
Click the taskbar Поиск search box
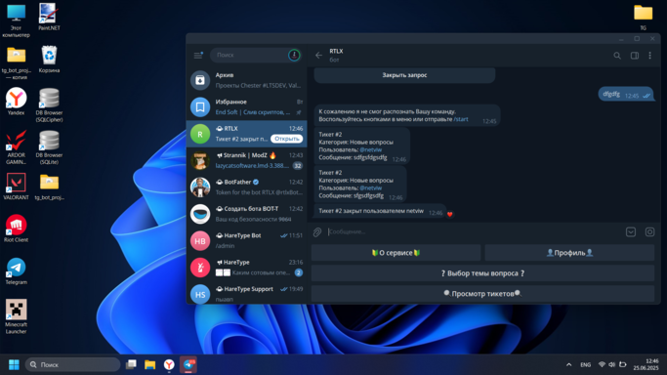point(72,365)
